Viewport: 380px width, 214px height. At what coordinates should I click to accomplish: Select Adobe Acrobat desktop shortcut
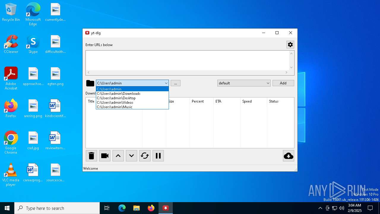[x=11, y=78]
